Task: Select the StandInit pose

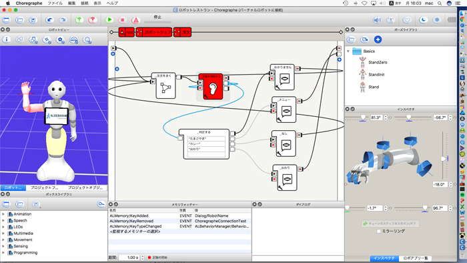Action: pyautogui.click(x=376, y=75)
